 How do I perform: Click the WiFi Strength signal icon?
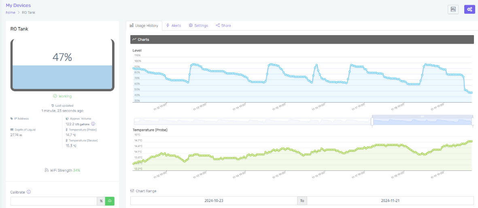pyautogui.click(x=47, y=170)
